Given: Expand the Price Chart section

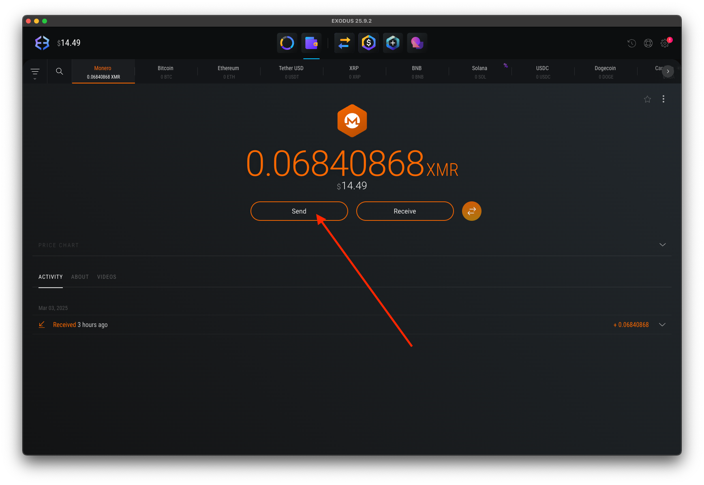Looking at the screenshot, I should coord(662,245).
